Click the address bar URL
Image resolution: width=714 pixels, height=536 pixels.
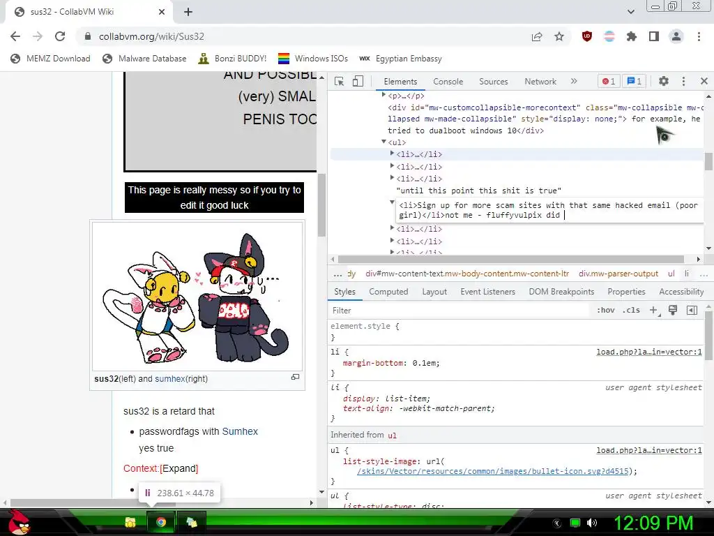[x=151, y=36]
